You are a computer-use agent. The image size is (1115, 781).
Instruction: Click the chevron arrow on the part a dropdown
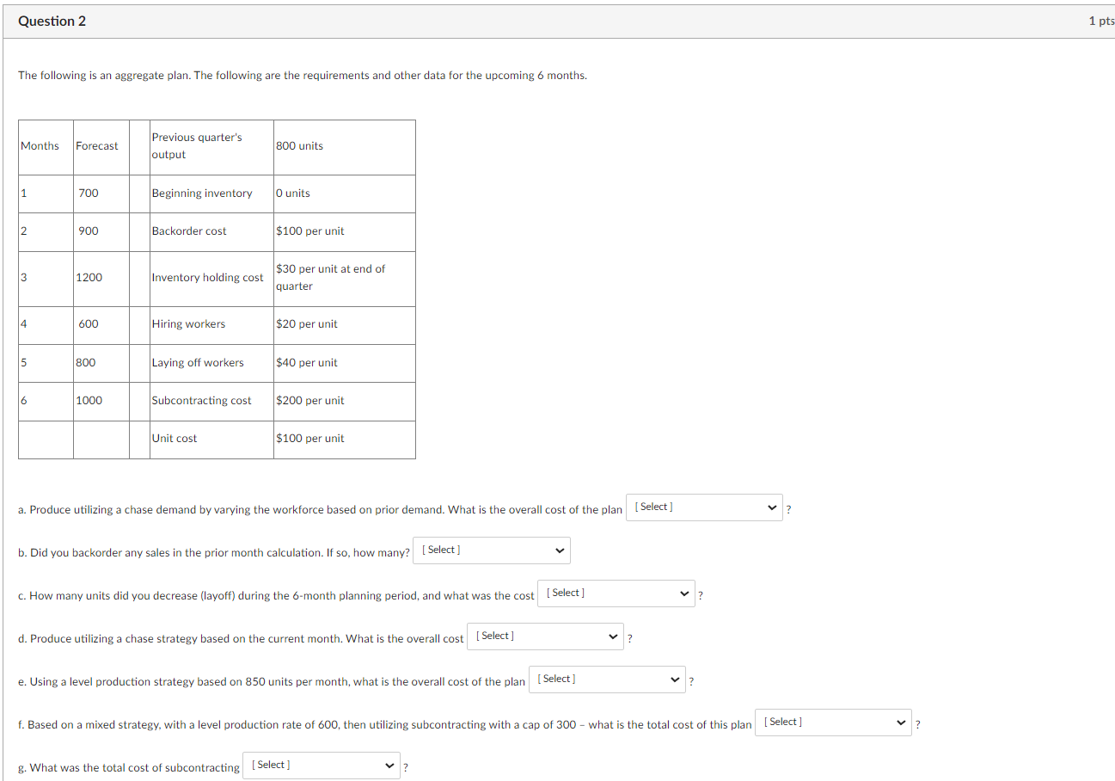pos(772,507)
